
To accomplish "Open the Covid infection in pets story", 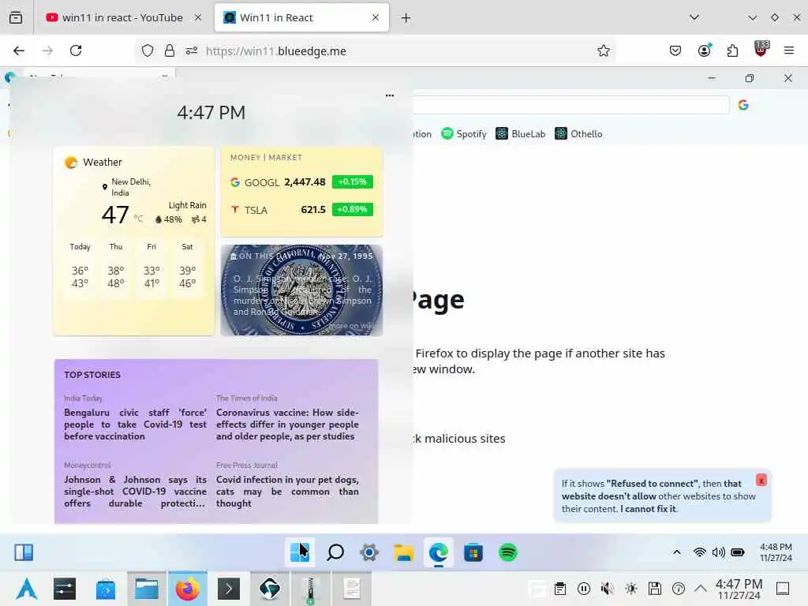I will tap(287, 491).
